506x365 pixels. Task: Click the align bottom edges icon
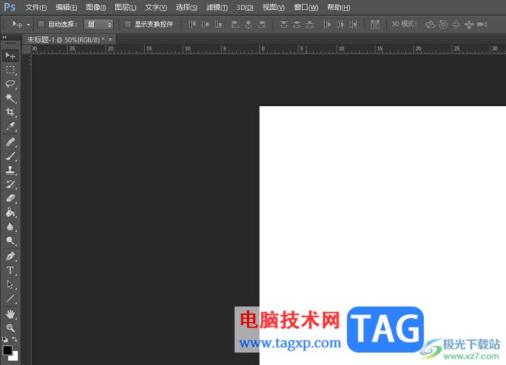218,24
